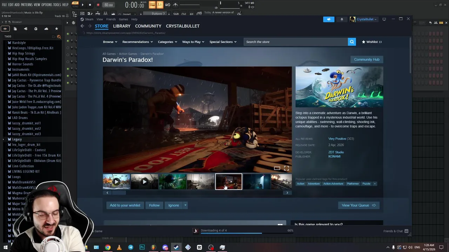Open the ZDT Studio developer link

[x=336, y=152]
